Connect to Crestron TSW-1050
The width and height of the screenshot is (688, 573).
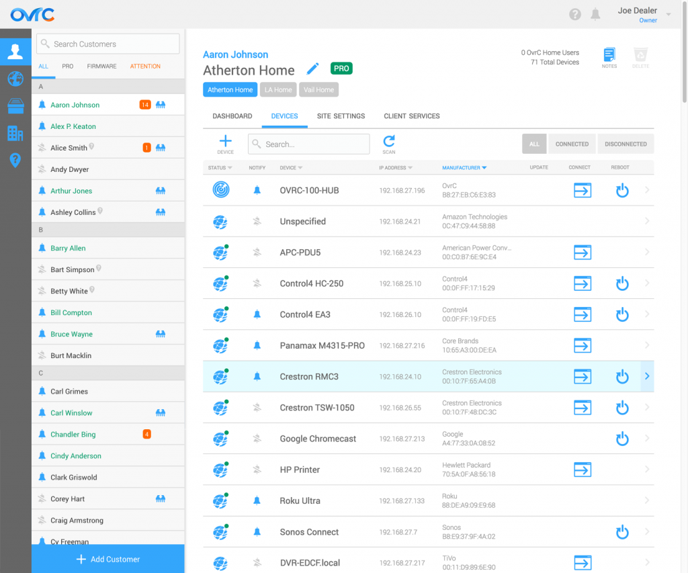(583, 408)
